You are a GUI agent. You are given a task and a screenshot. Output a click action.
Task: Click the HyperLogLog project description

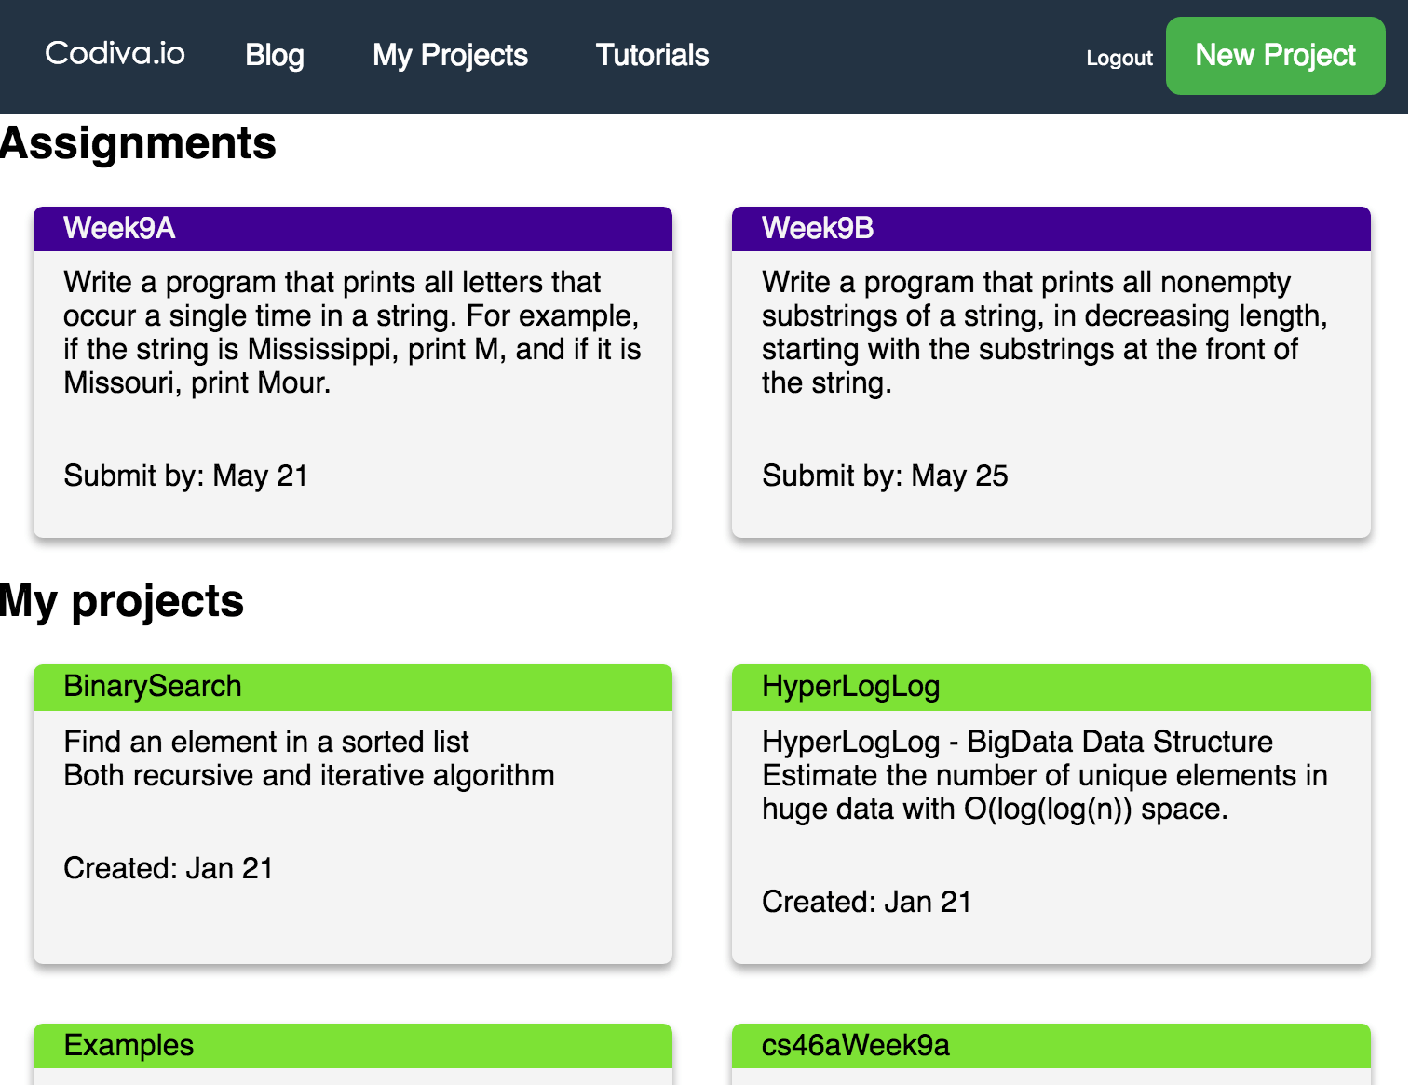point(1044,775)
